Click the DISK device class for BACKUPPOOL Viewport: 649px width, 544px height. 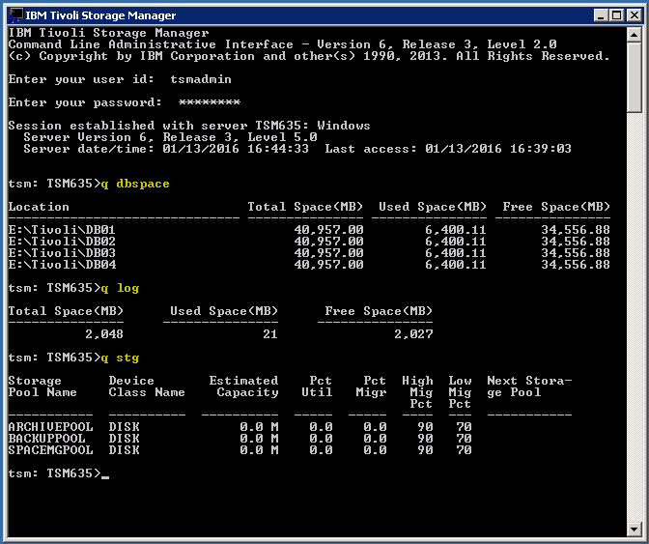(x=124, y=438)
